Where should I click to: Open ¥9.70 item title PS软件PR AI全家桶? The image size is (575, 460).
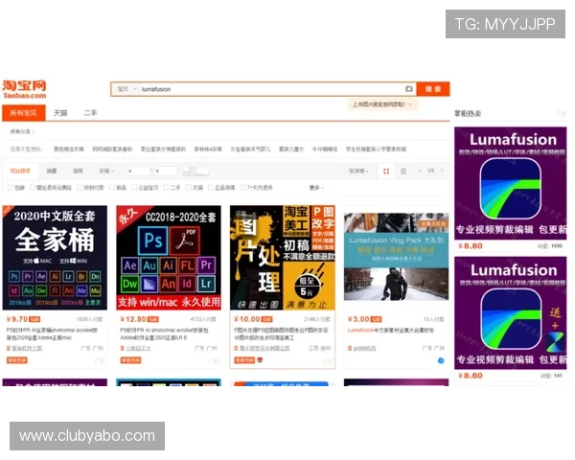(52, 333)
